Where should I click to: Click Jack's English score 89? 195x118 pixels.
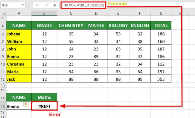[140, 78]
